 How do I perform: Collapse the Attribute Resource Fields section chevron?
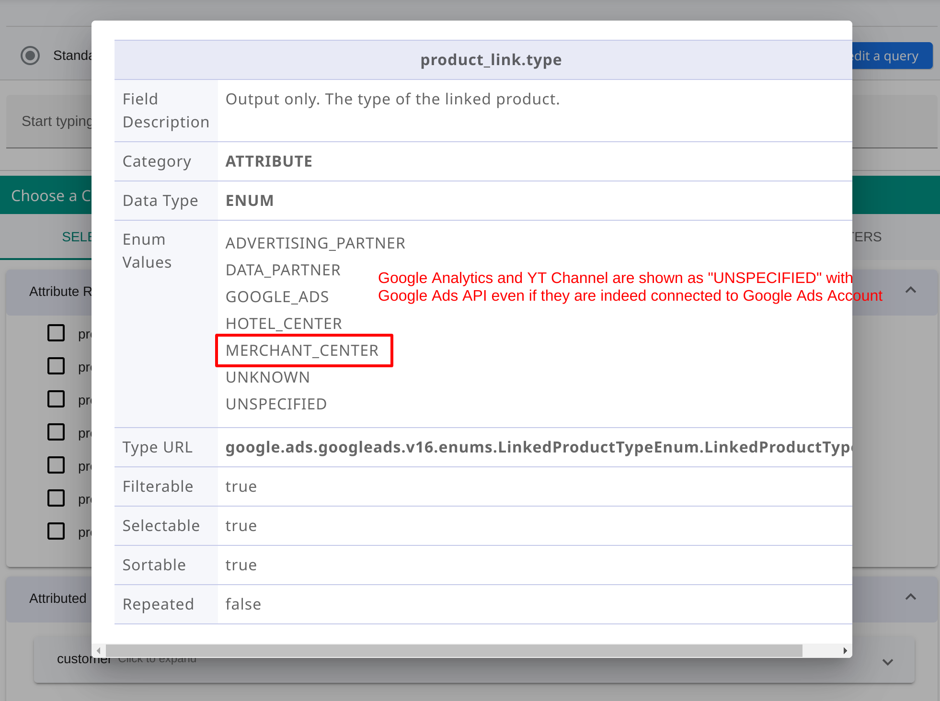911,290
